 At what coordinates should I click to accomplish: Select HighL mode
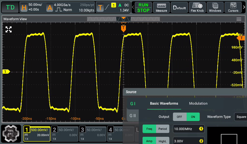[x=162, y=141]
